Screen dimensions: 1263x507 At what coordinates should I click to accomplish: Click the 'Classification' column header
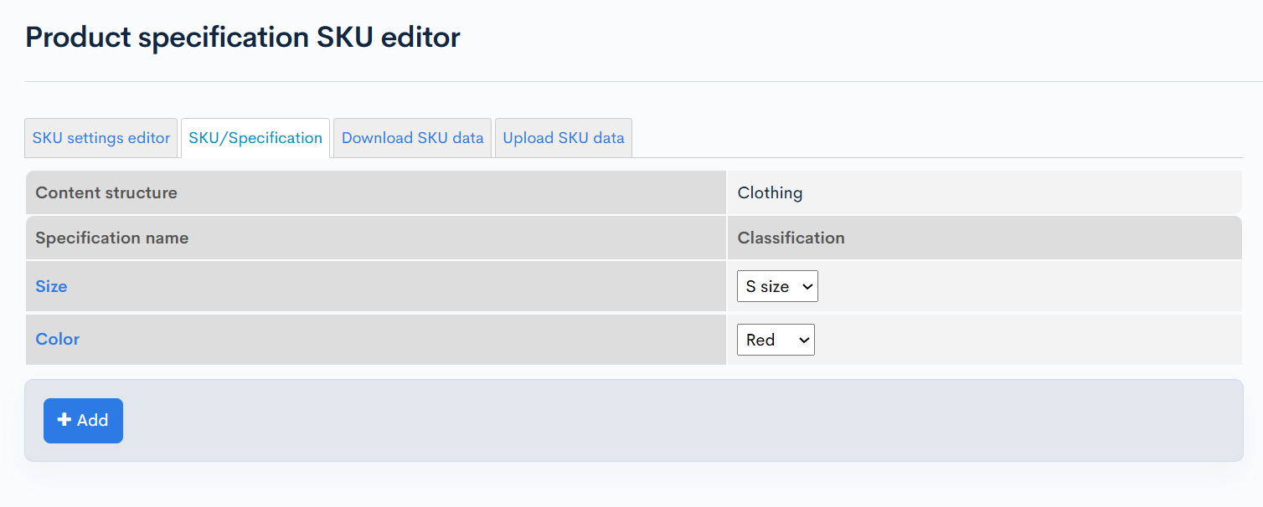click(791, 238)
